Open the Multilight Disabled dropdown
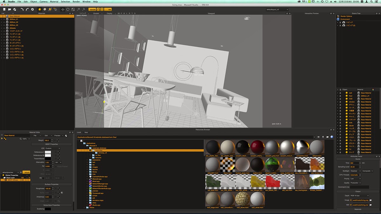Screen dimensions: 381x214 [355, 171]
